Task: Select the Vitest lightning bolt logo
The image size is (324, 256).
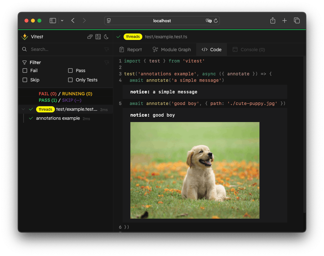Action: 25,37
